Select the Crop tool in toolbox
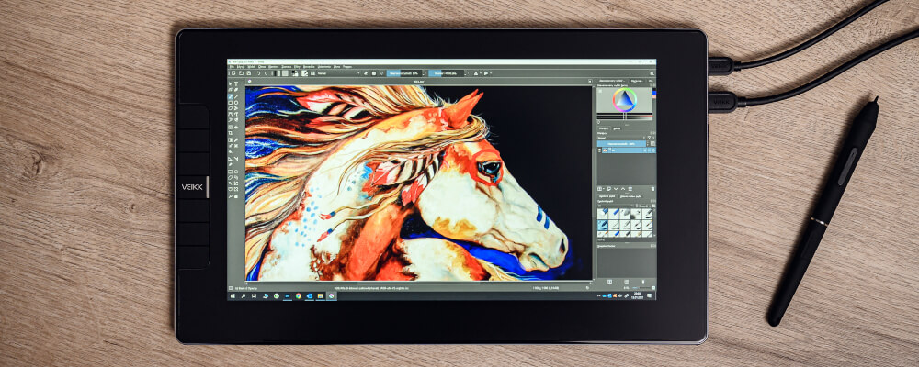Image resolution: width=919 pixels, height=367 pixels. pyautogui.click(x=231, y=133)
